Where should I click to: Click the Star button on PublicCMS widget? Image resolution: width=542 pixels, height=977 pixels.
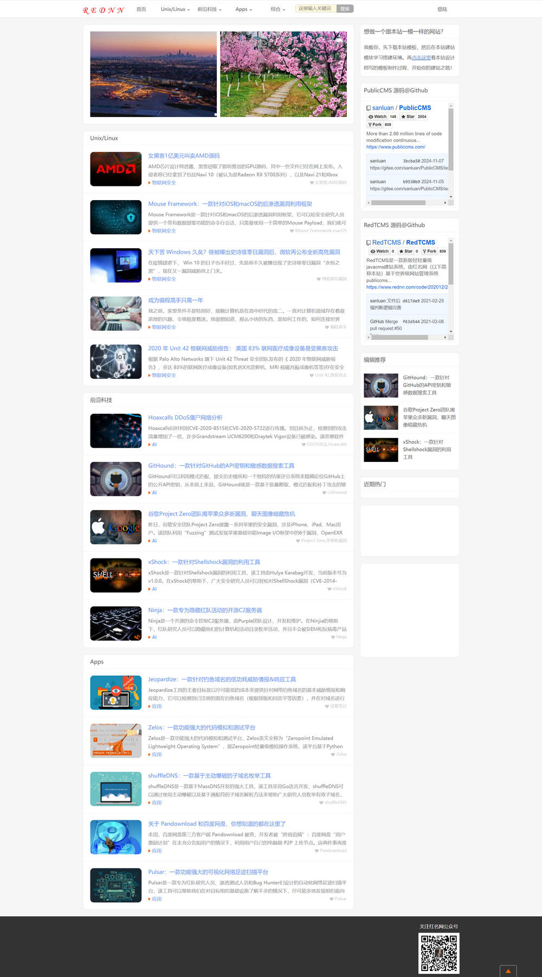click(x=408, y=117)
